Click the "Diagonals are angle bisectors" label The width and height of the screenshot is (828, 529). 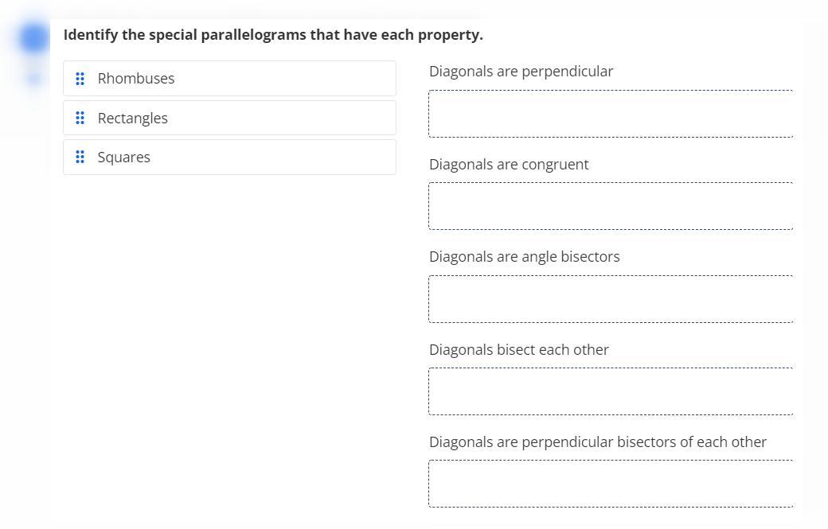[524, 257]
